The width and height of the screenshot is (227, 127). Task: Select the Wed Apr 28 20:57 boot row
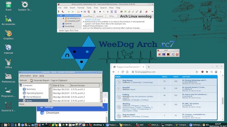point(76,93)
